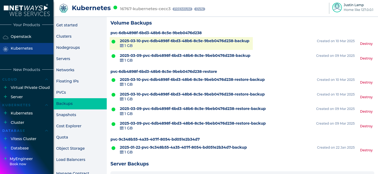Screen dimensions: 378x174
Task: Click 'Created on 22 Jan 2025' text
Action: (336, 148)
